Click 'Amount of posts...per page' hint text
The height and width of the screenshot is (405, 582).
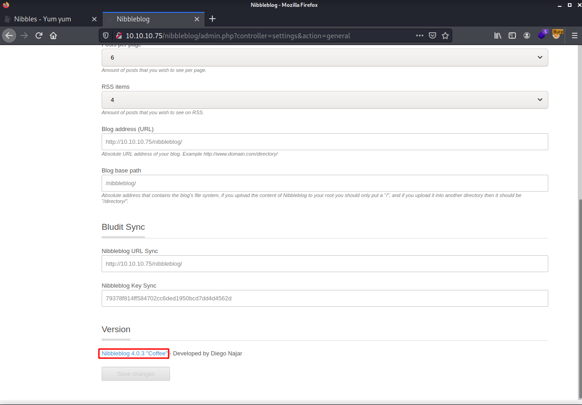click(154, 71)
